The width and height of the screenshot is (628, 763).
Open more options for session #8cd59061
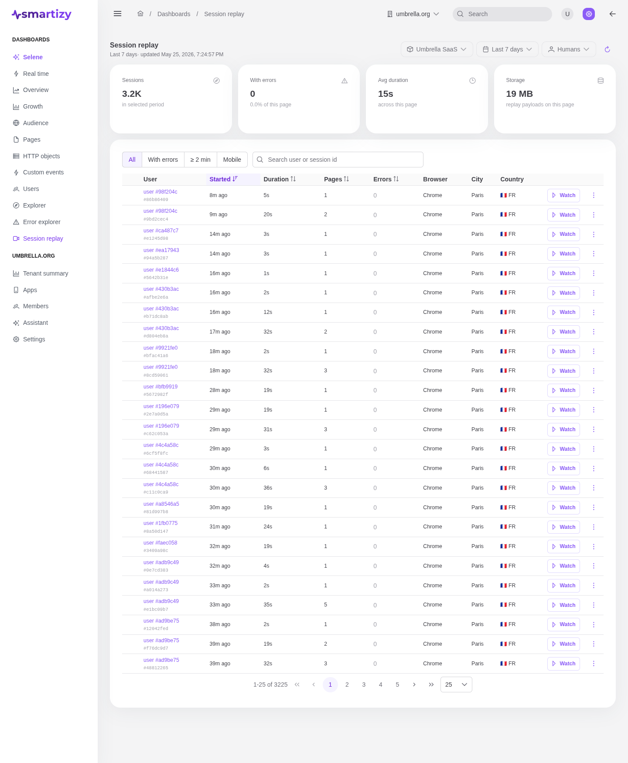(x=594, y=371)
